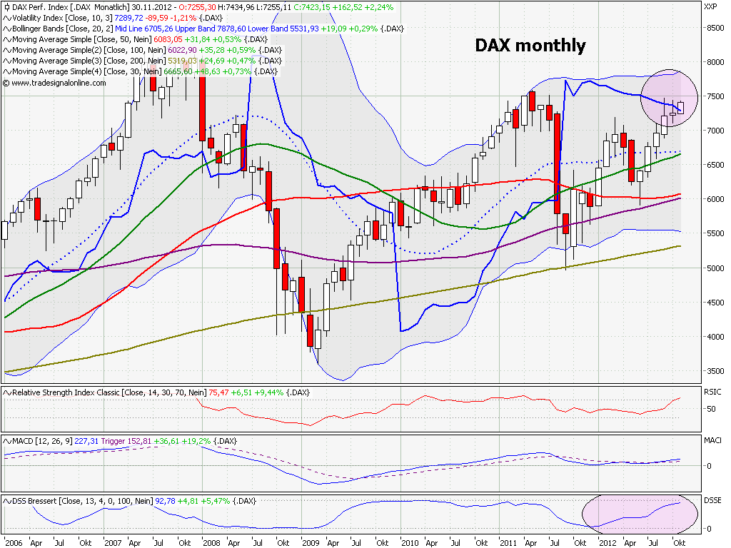This screenshot has width=731, height=548.
Task: Hide the Moving Average Simple(4) overlay
Action: 6,71
